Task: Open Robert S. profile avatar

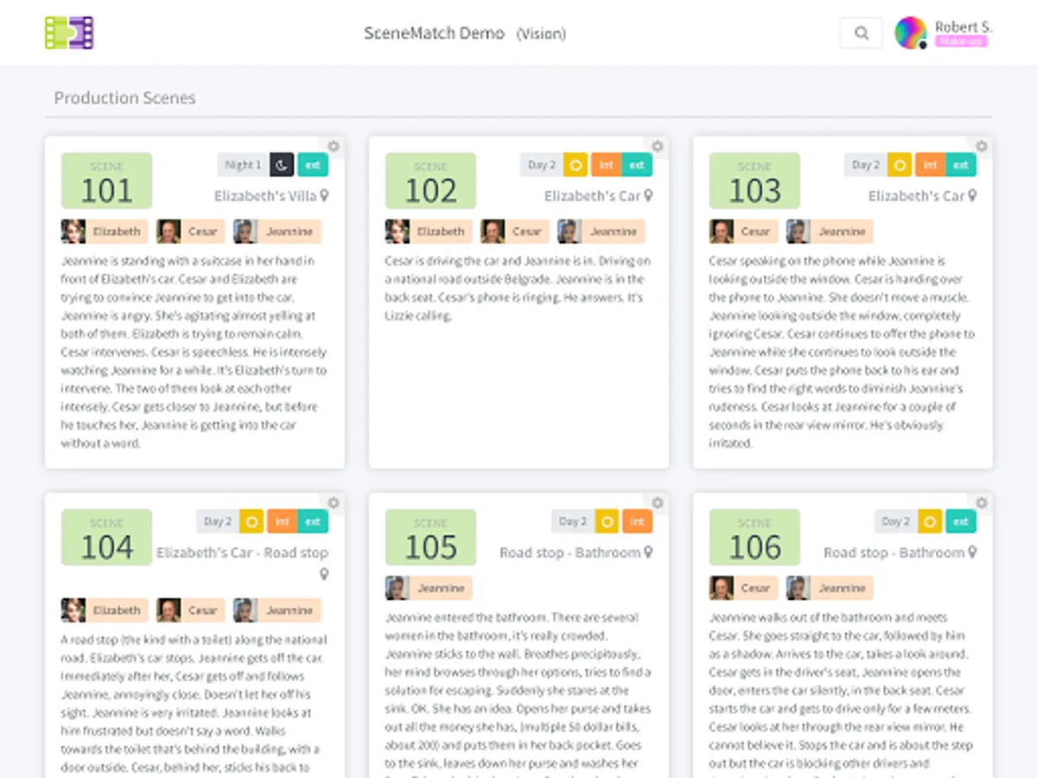Action: pos(910,33)
